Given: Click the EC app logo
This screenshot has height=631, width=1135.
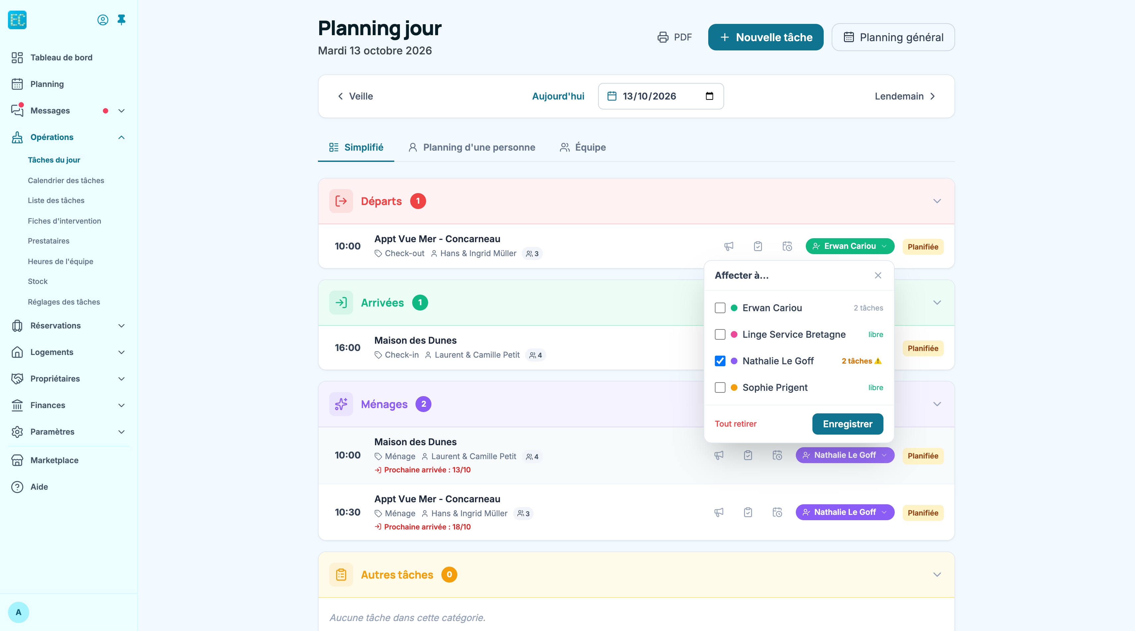Looking at the screenshot, I should click(x=18, y=20).
